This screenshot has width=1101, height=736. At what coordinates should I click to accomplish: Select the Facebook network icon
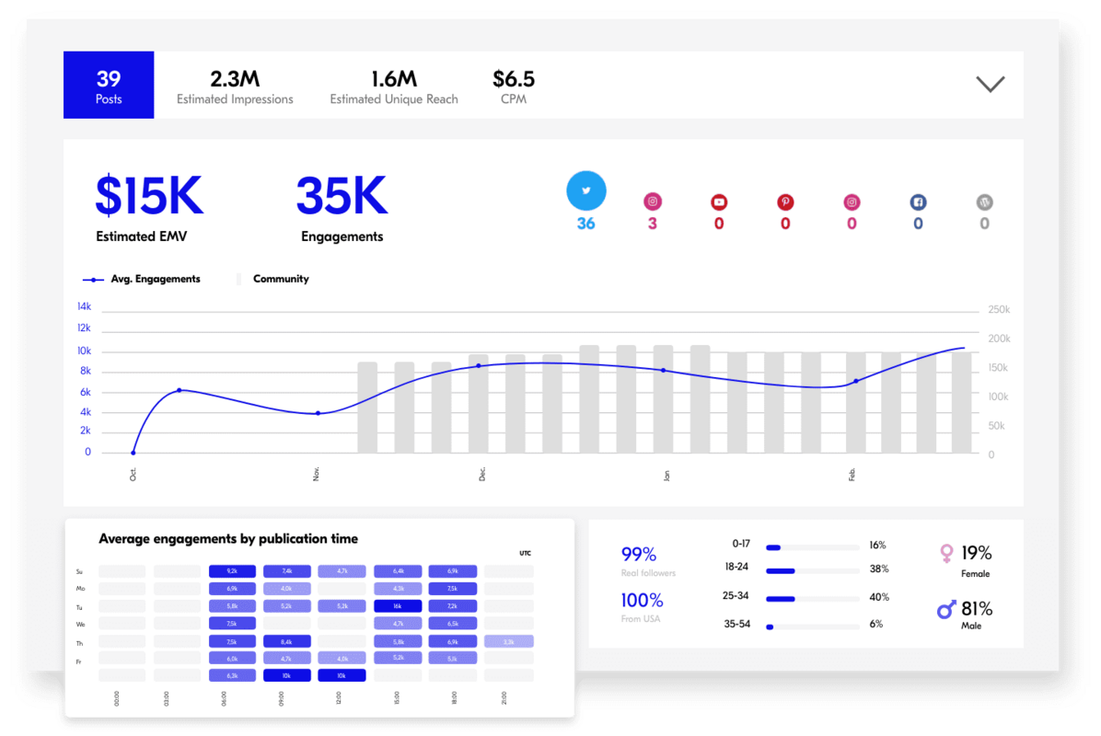tap(918, 201)
